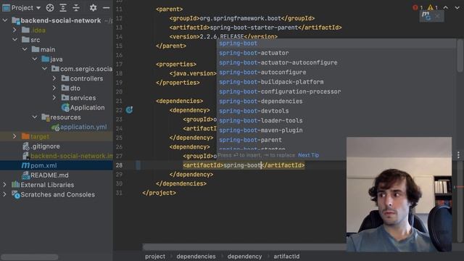Screen dimensions: 464x261
Task: Click the pom.xml Maven file icon
Action: point(25,165)
